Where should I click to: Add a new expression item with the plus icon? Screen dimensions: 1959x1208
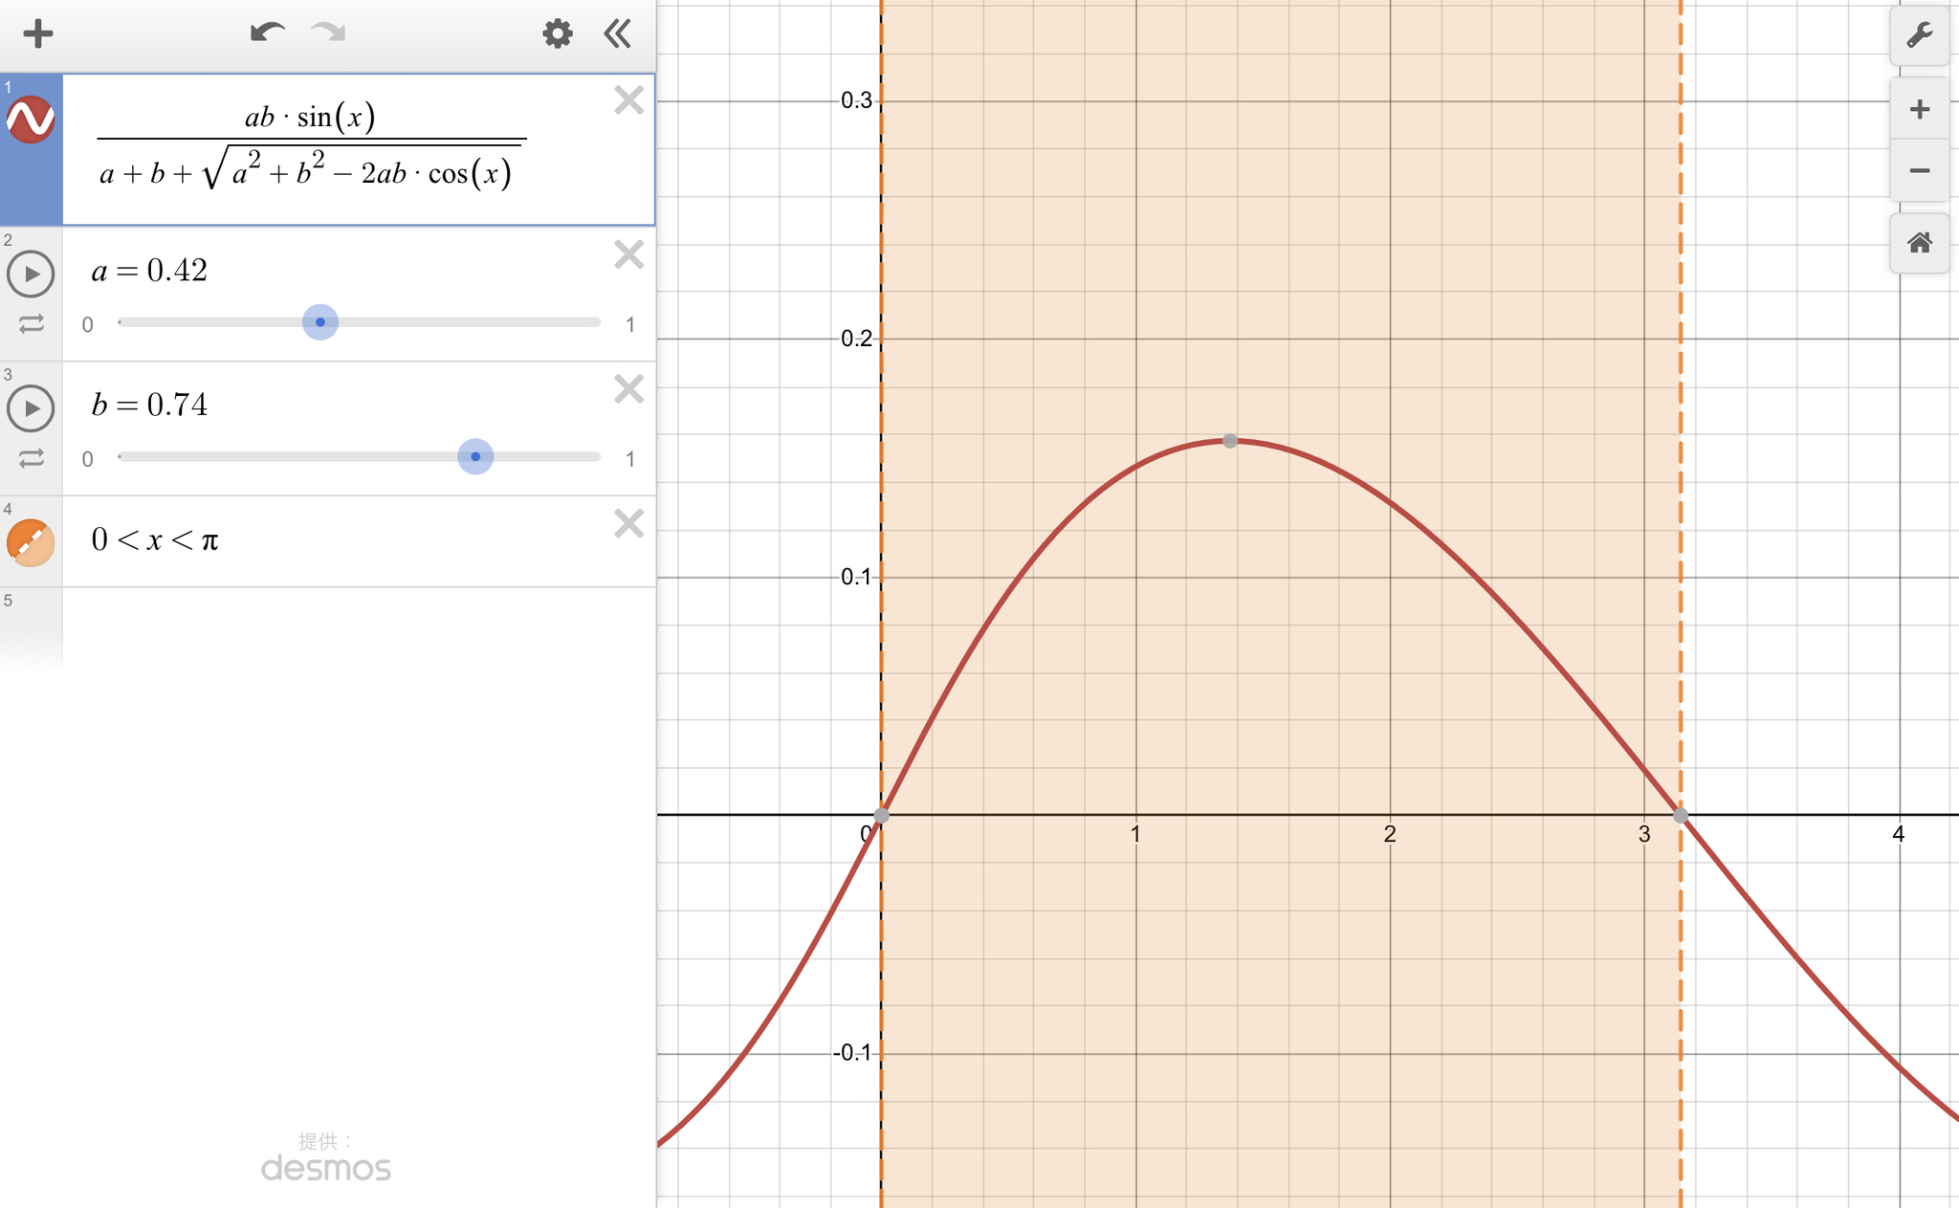(x=38, y=34)
